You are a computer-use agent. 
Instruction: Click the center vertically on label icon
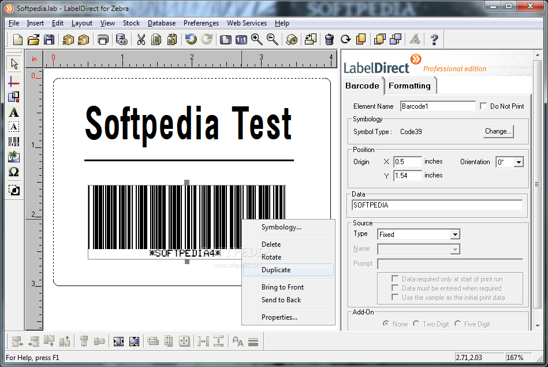pos(134,341)
